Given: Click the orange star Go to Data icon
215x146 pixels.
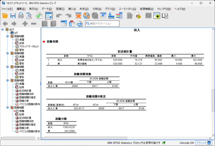Looking at the screenshot, I should 78,16.
